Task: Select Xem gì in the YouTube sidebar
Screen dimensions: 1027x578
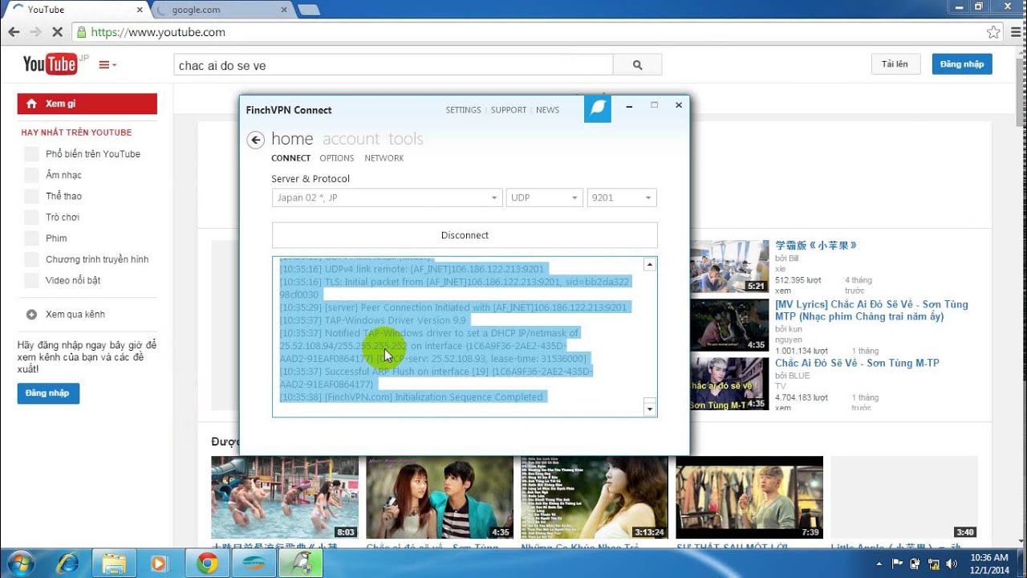Action: (x=87, y=104)
